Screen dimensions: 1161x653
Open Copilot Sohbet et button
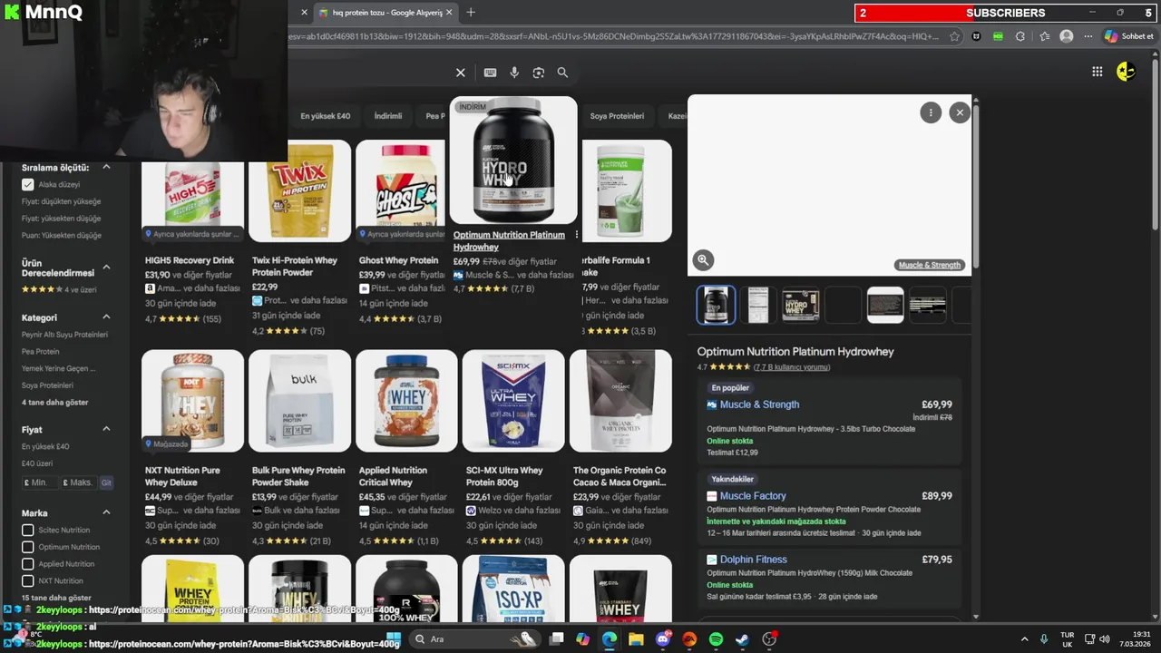click(x=1129, y=36)
